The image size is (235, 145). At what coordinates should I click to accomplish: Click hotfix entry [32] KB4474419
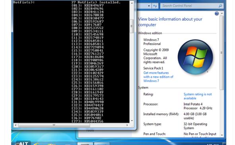tap(87, 105)
